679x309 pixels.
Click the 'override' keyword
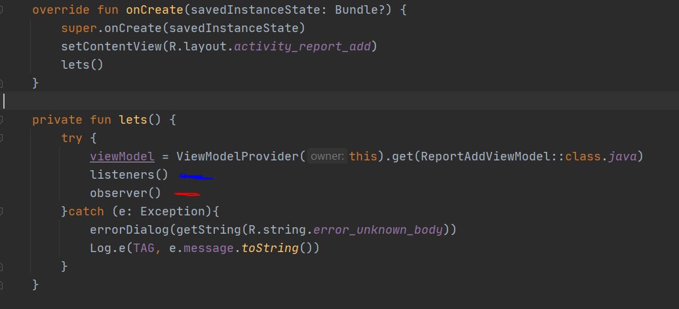point(61,10)
